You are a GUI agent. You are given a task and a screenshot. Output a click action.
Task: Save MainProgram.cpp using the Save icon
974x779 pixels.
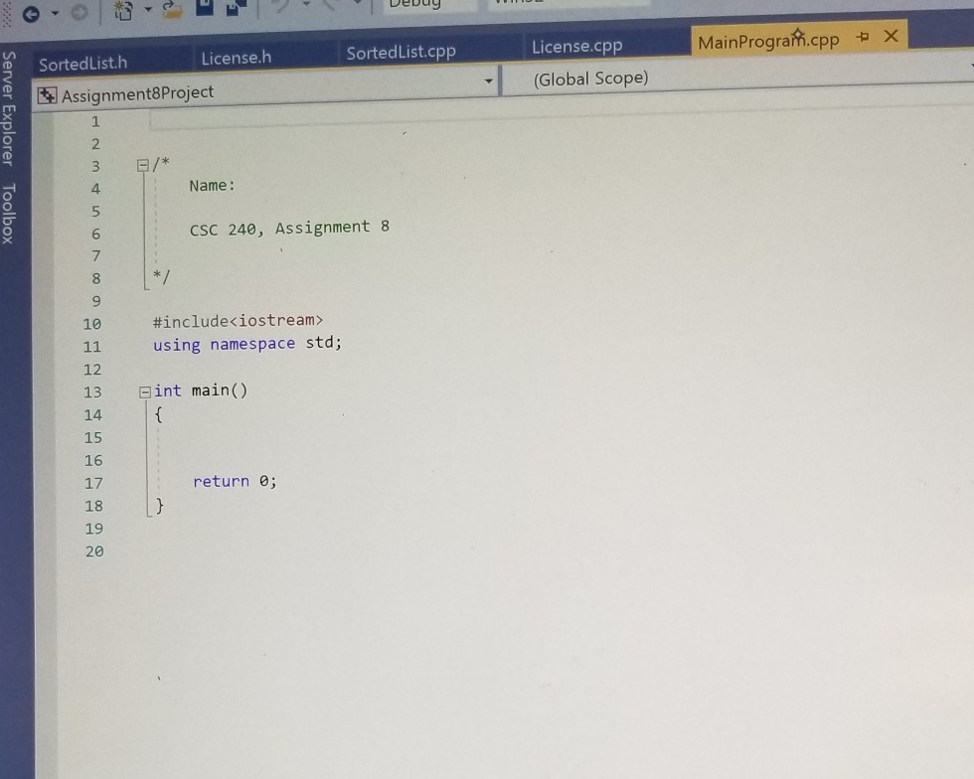[204, 10]
